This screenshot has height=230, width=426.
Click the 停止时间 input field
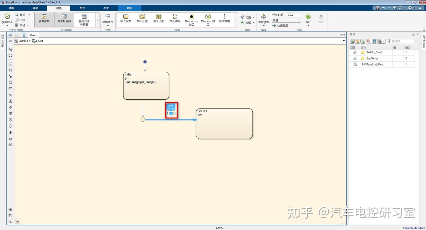(x=294, y=15)
